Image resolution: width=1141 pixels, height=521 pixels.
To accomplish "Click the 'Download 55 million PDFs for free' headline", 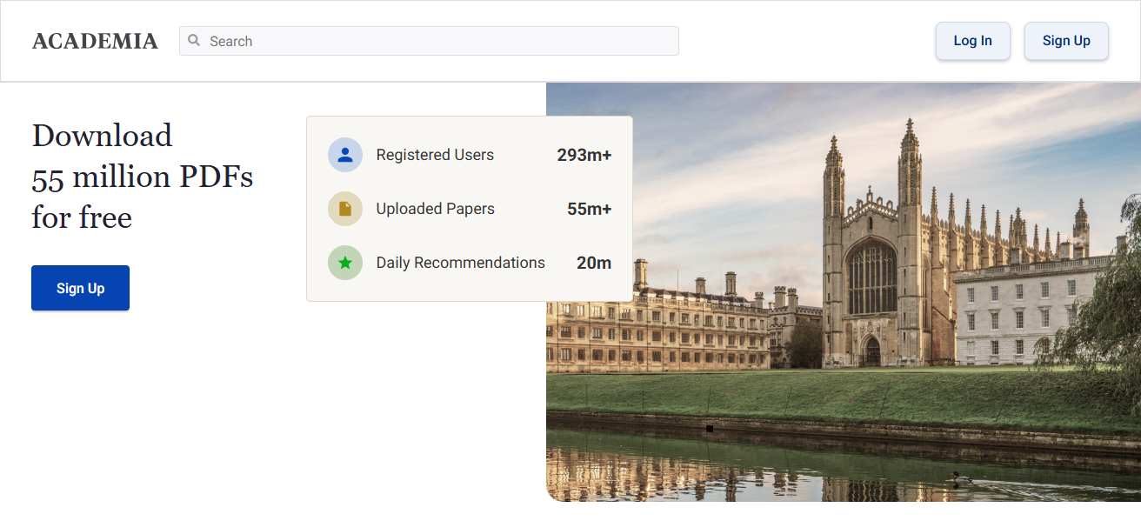I will pyautogui.click(x=143, y=177).
